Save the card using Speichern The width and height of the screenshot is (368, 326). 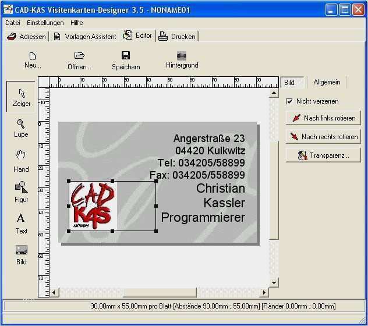point(126,61)
